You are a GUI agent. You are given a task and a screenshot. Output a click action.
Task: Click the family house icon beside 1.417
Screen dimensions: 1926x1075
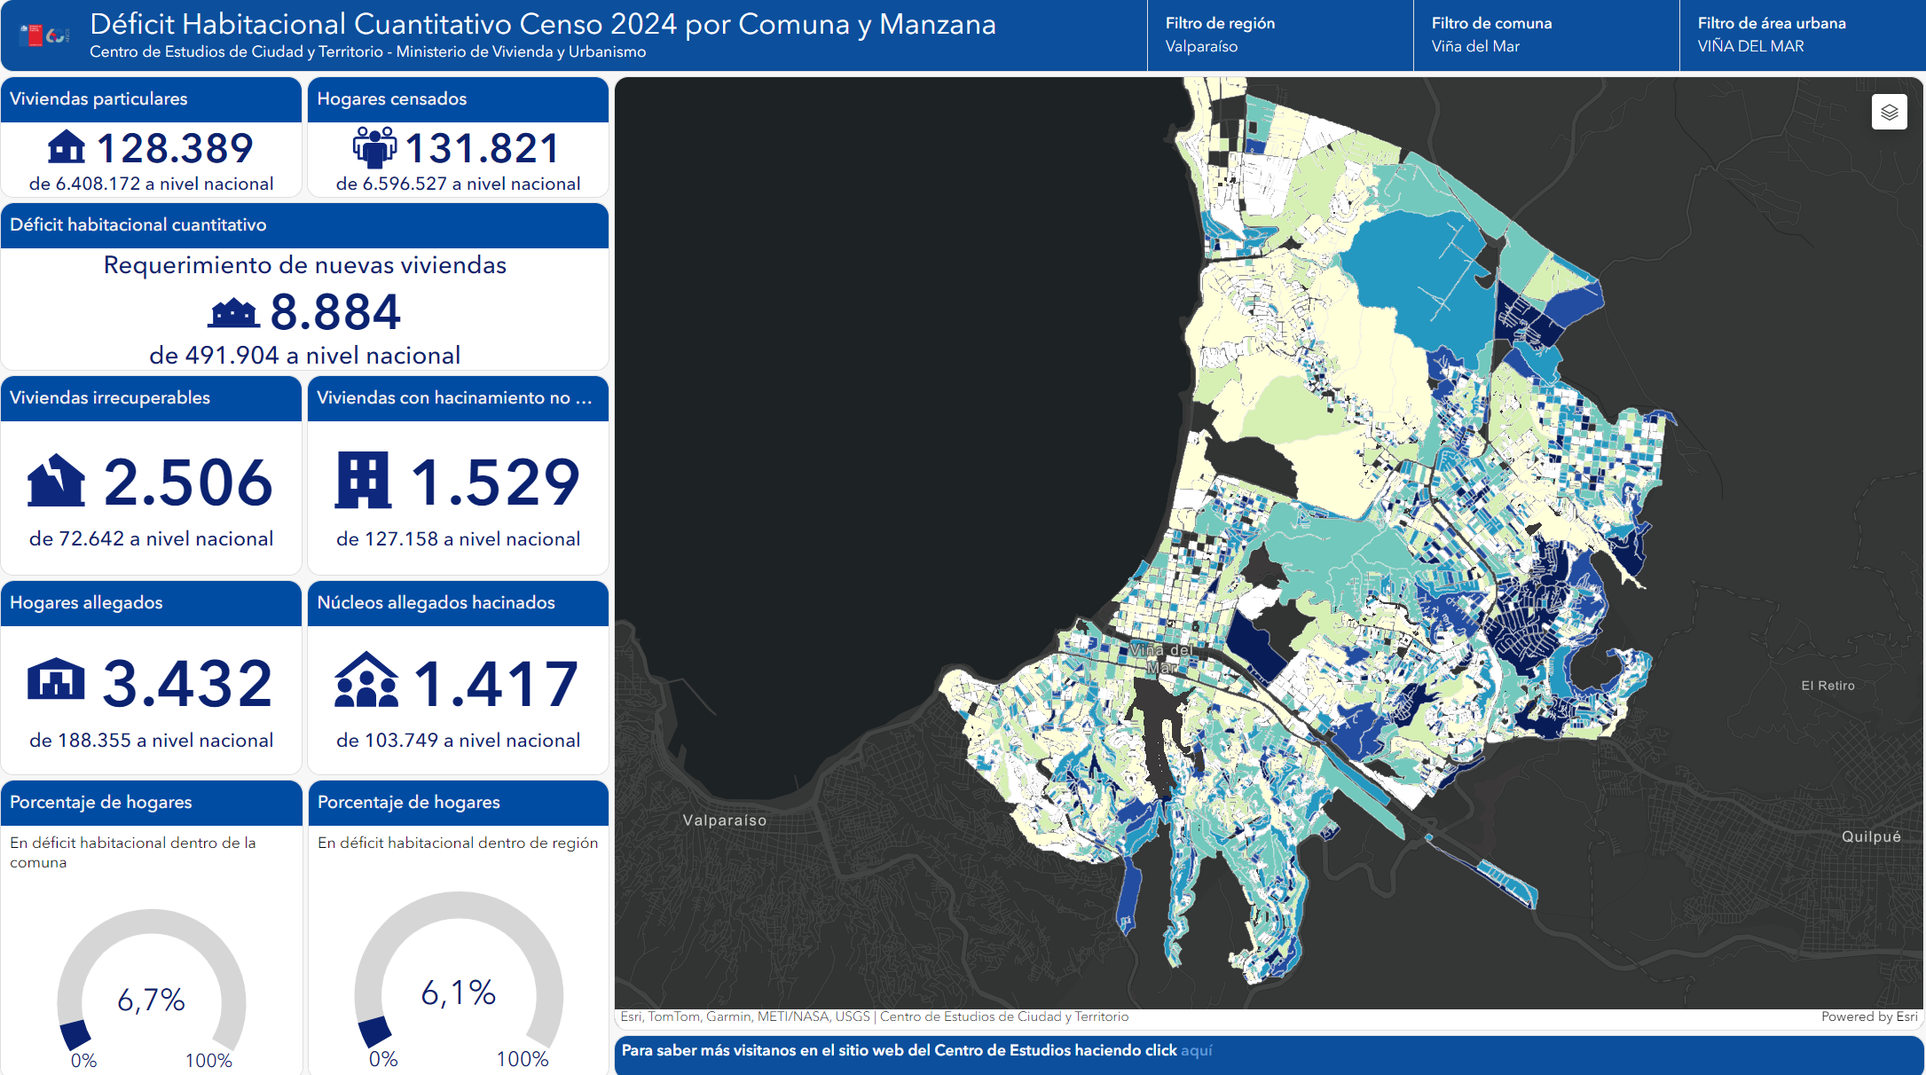366,681
